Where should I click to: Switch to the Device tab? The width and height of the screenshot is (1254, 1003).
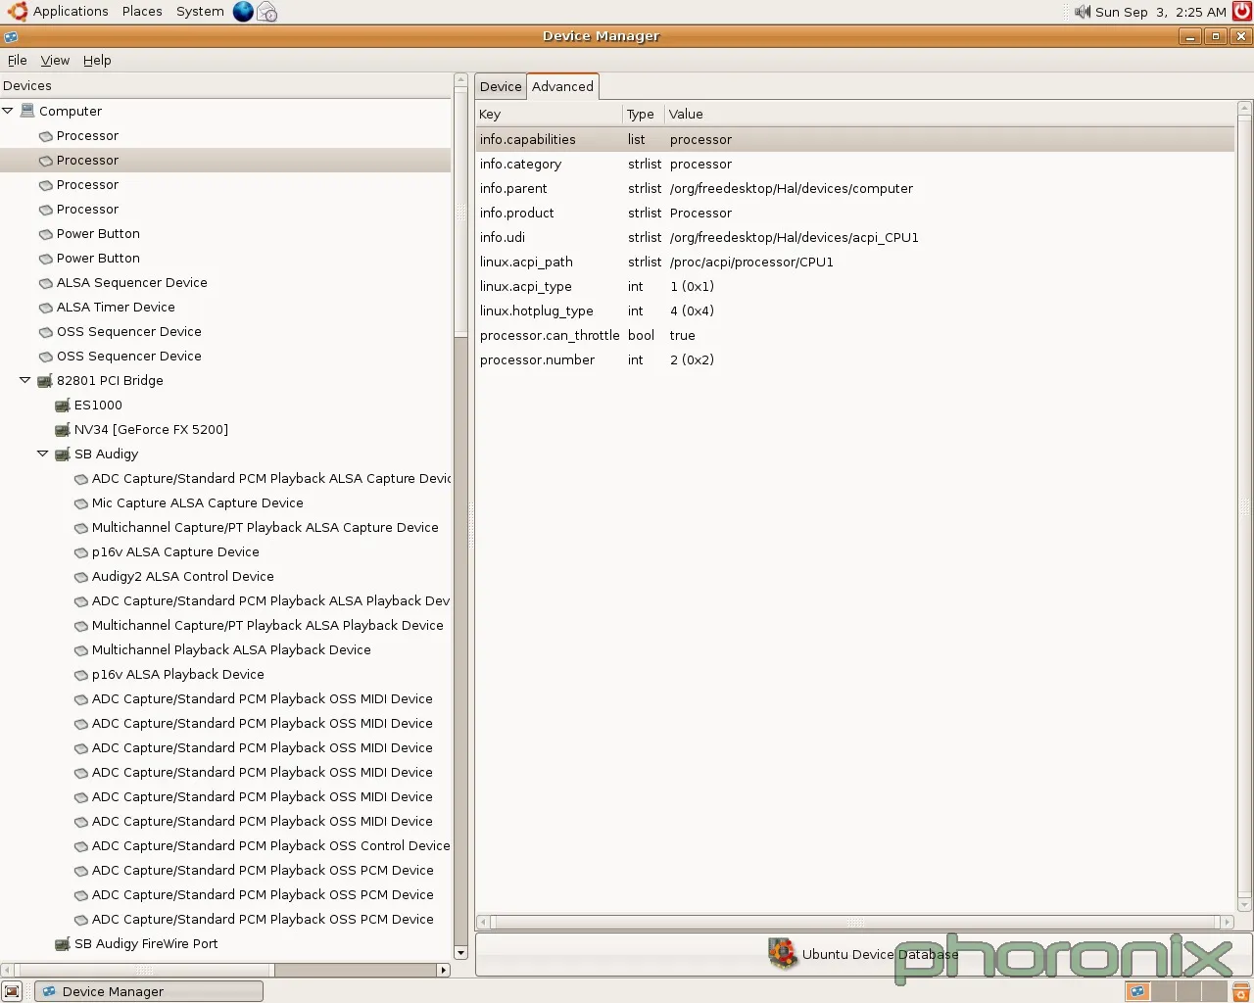(501, 86)
